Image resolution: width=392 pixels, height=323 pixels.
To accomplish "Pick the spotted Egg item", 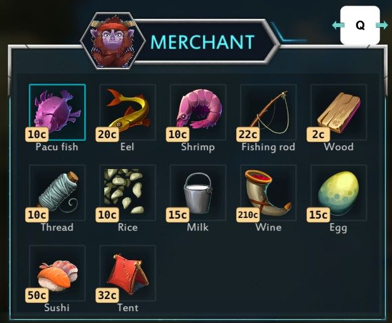I will 339,193.
